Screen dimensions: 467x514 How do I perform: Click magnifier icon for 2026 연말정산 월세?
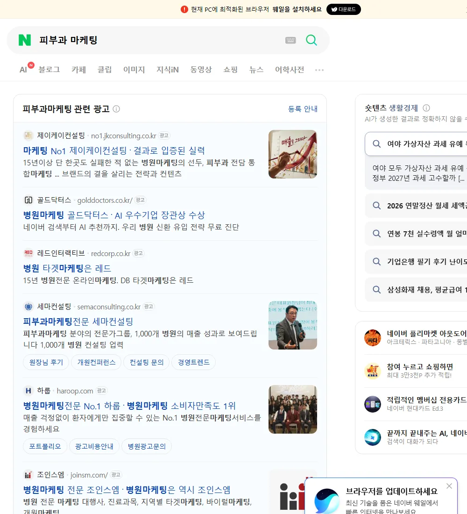point(377,206)
